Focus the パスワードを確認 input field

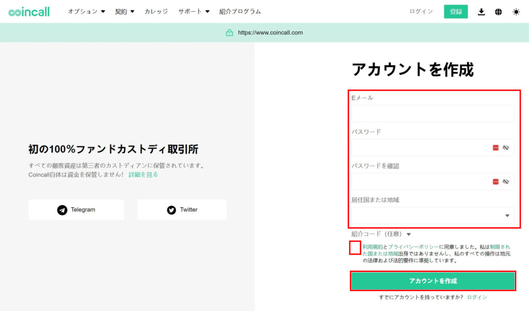[433, 182]
